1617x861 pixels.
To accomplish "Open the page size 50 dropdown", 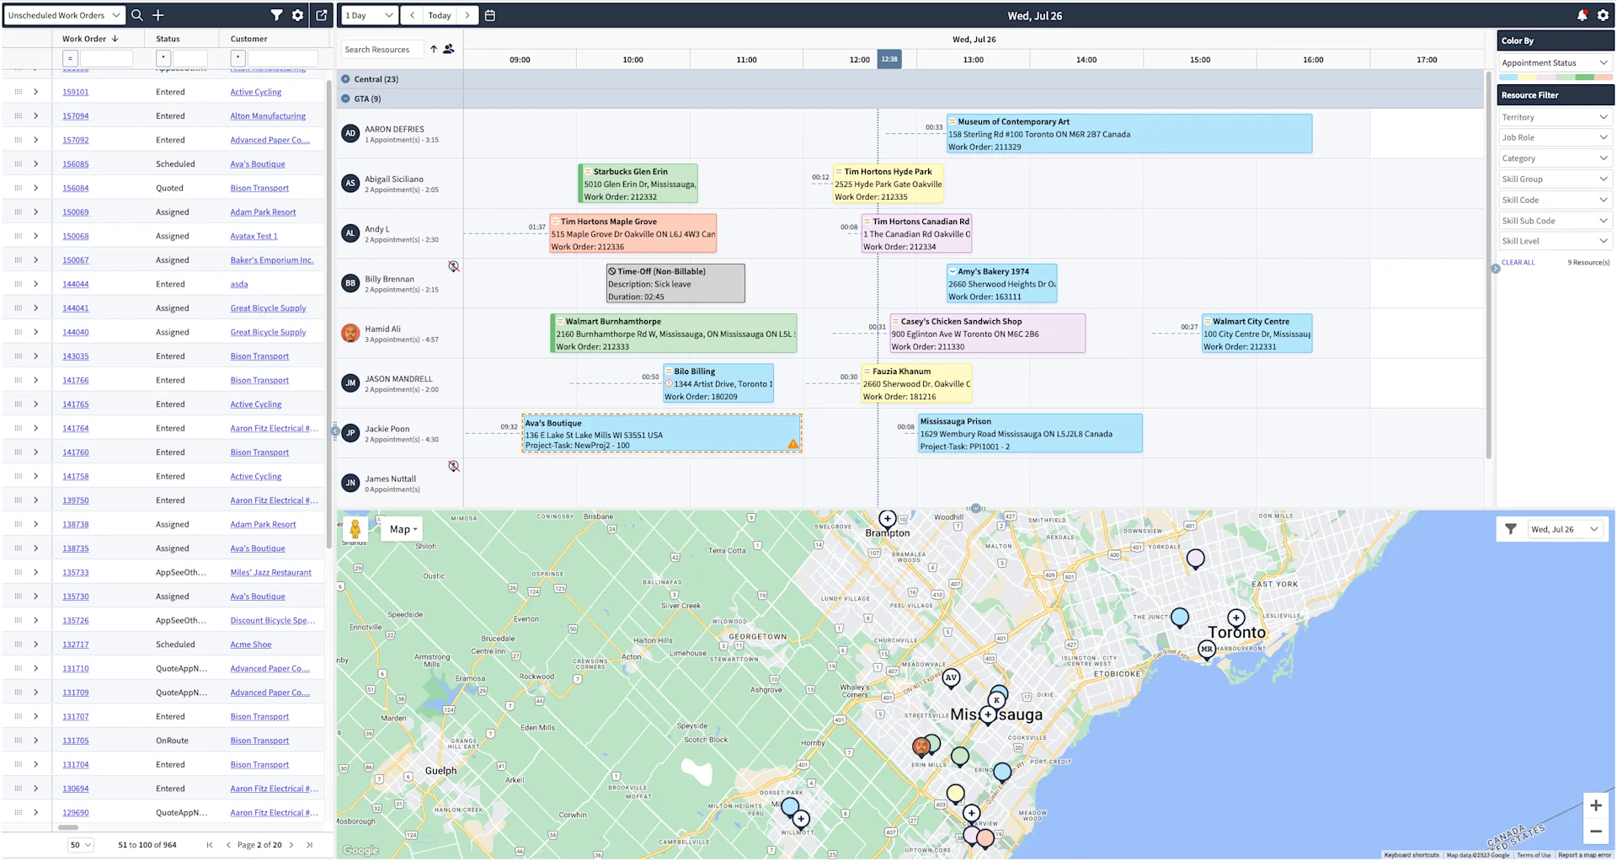I will point(81,845).
